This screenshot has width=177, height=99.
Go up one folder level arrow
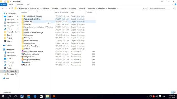(x=12, y=9)
